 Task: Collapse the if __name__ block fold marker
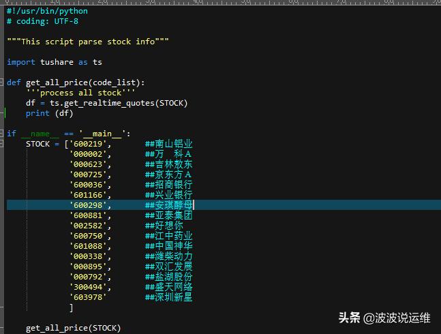pyautogui.click(x=3, y=134)
